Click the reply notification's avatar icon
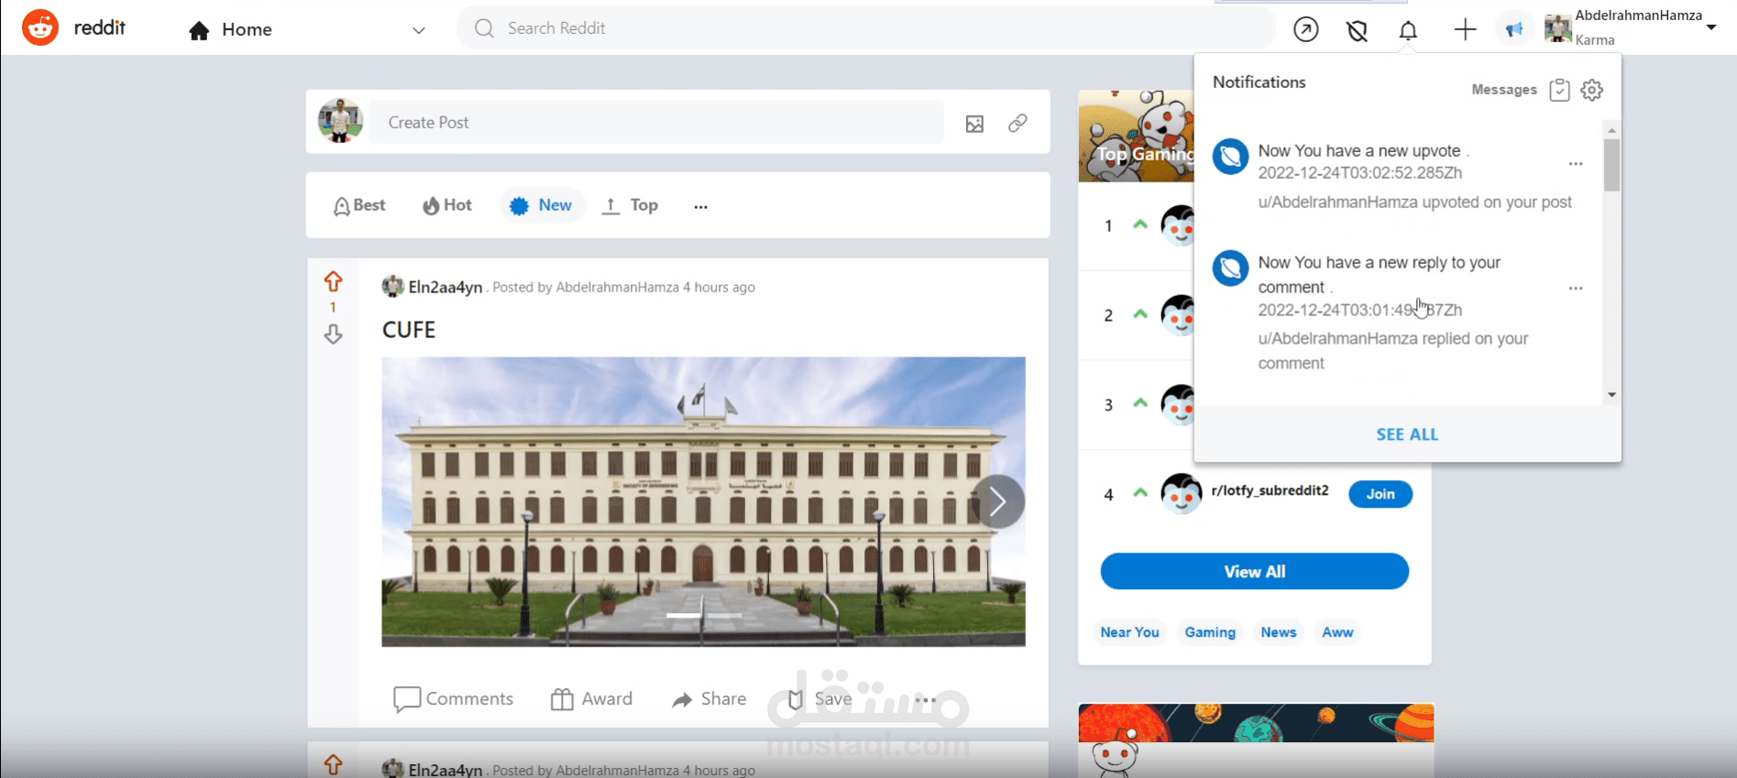Viewport: 1737px width, 778px height. point(1230,268)
